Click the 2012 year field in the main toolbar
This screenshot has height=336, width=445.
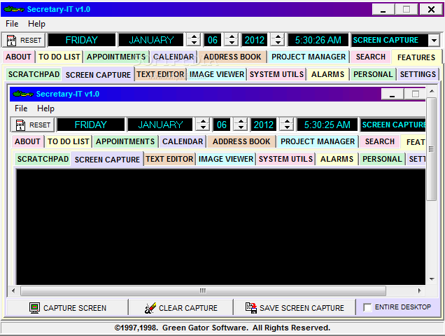pos(255,40)
